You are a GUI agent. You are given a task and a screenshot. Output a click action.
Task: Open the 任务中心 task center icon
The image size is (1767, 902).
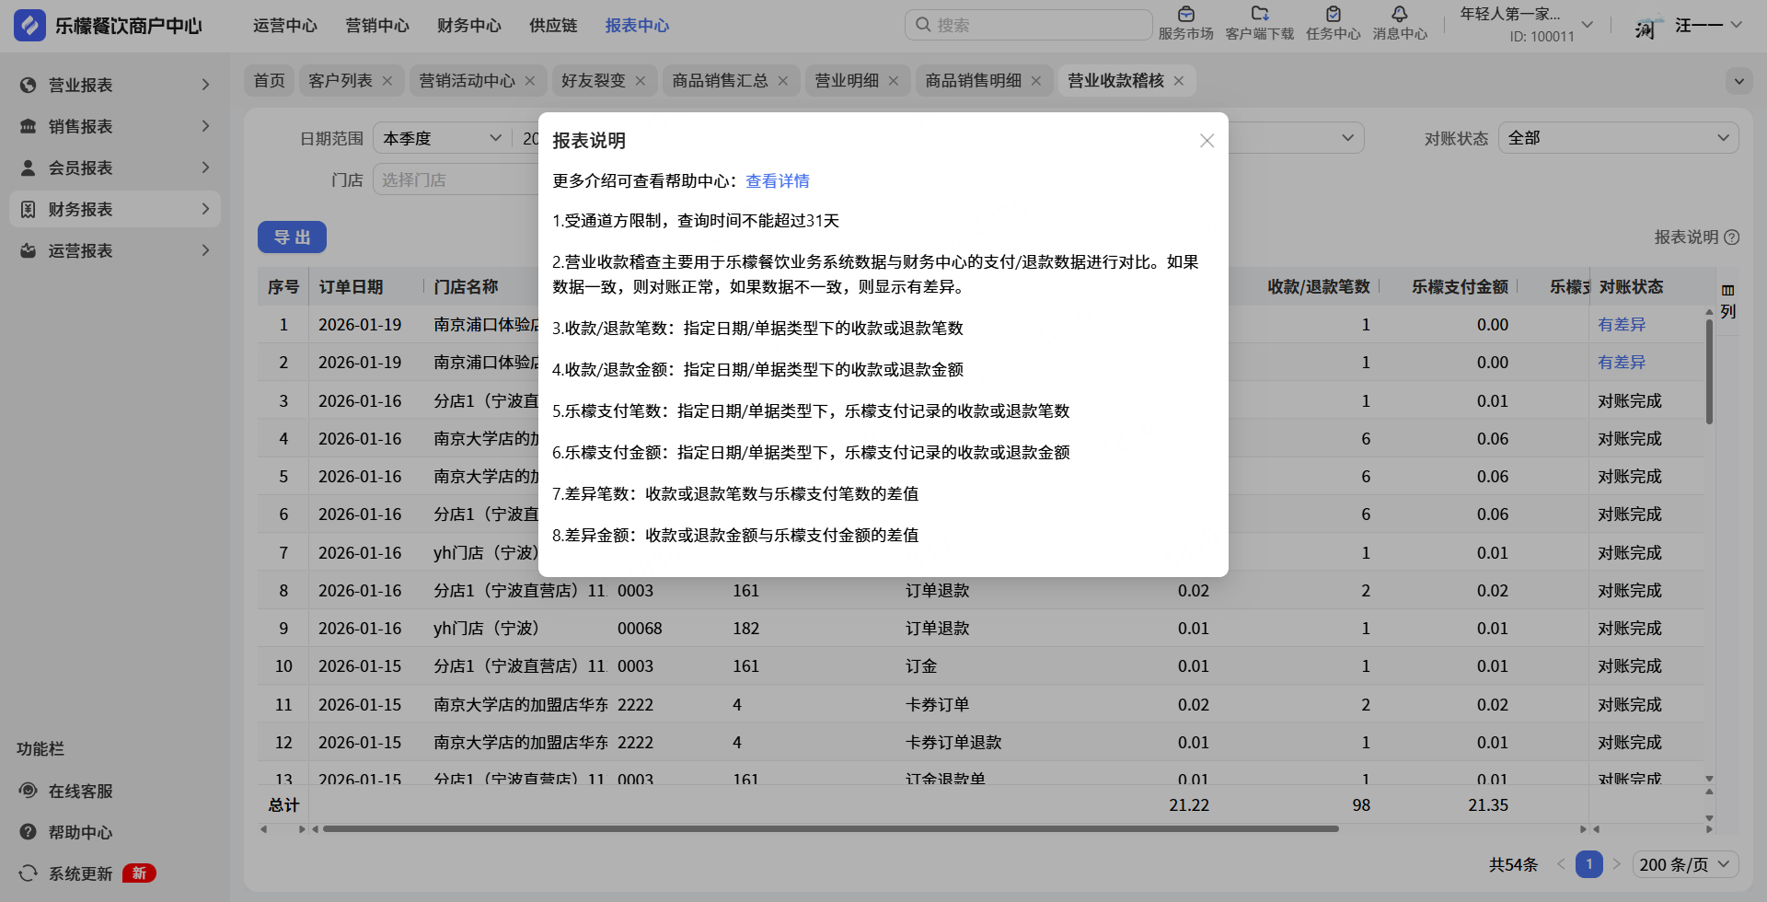point(1333,15)
